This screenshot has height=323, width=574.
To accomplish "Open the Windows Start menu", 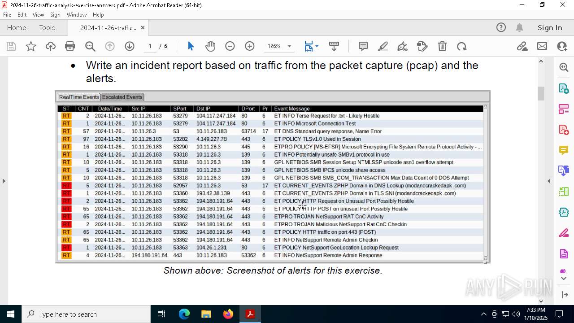I will click(11, 314).
